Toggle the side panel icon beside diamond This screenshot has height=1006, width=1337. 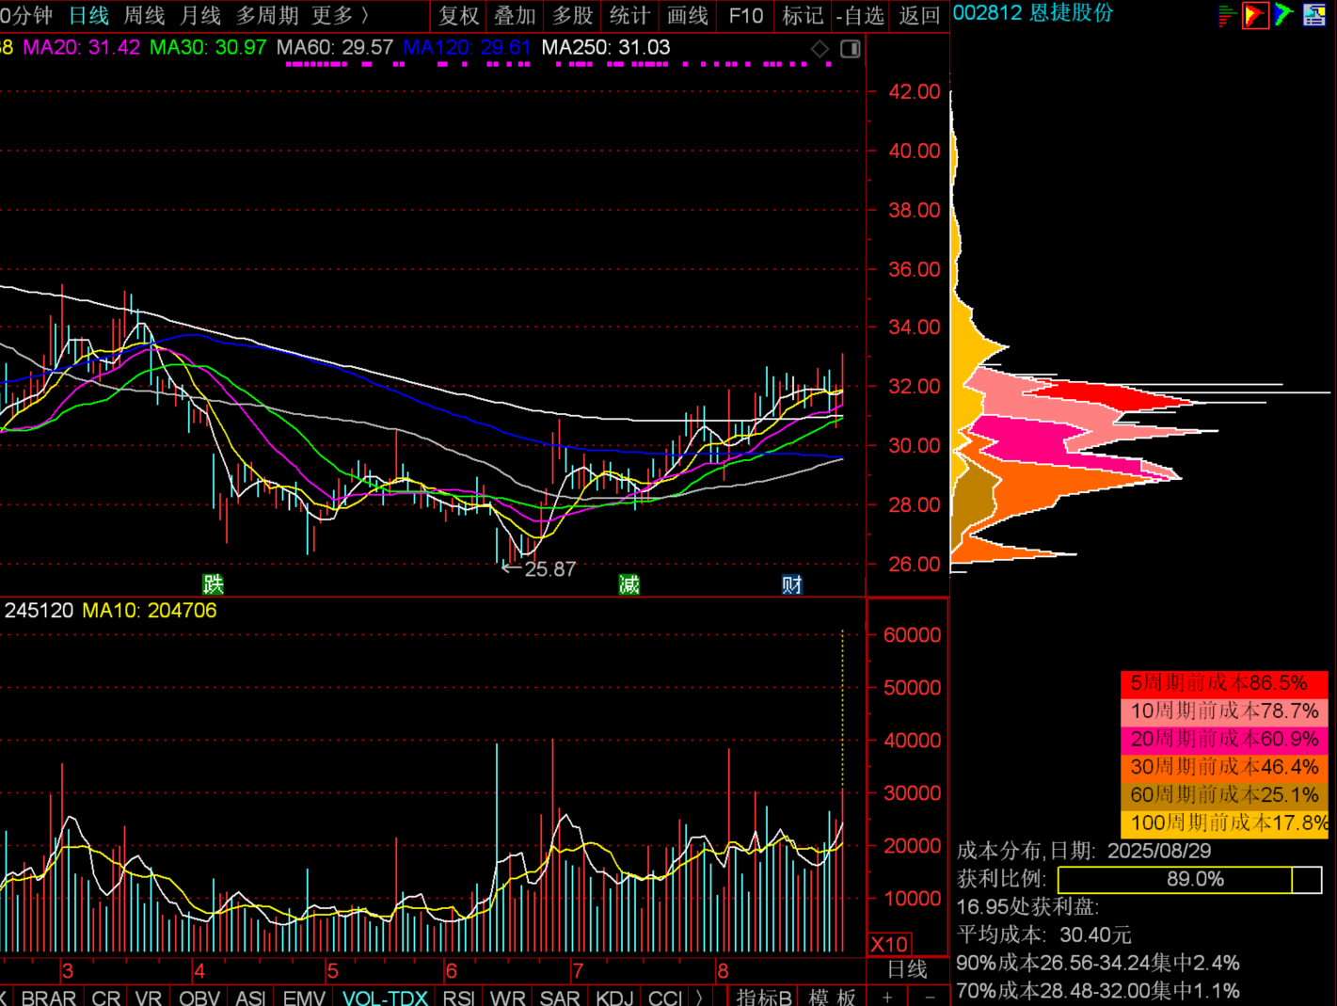pos(851,49)
